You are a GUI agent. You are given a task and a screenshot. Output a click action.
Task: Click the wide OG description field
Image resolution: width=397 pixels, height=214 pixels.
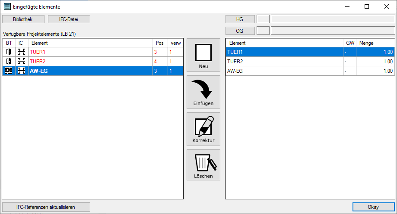click(333, 31)
